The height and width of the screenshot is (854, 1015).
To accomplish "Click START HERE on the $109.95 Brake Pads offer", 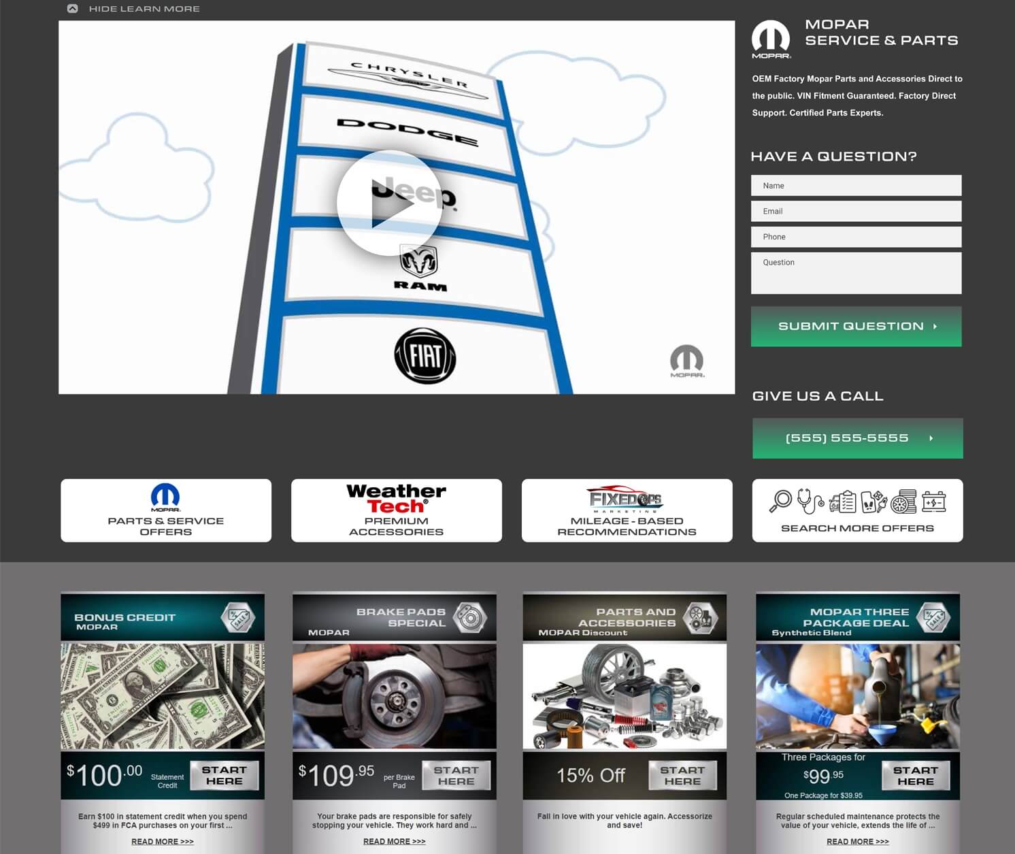I will coord(456,776).
